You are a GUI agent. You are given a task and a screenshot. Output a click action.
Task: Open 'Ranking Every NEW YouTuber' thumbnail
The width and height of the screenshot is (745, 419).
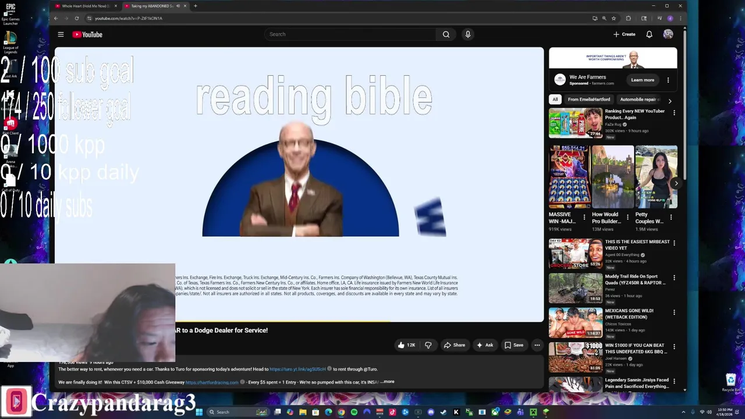coord(576,123)
